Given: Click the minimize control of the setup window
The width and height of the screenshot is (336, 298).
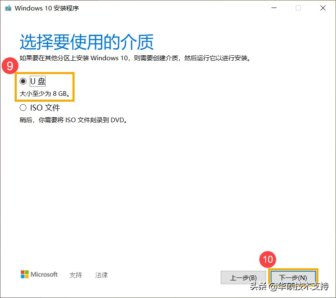Looking at the screenshot, I should [x=274, y=8].
